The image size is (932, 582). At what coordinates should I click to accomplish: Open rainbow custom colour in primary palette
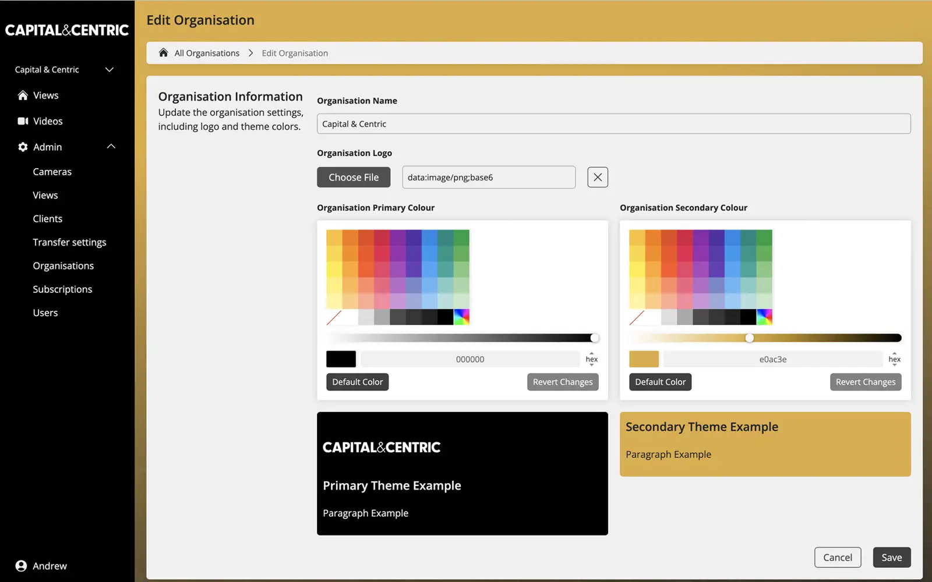point(461,317)
